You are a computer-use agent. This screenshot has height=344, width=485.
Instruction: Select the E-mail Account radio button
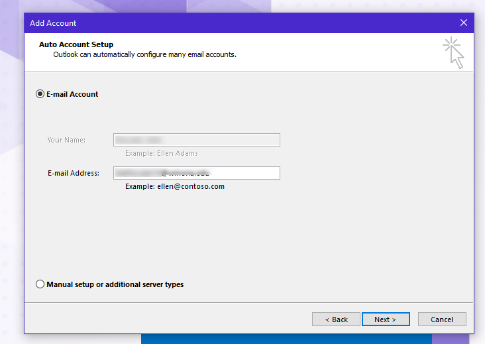(40, 94)
